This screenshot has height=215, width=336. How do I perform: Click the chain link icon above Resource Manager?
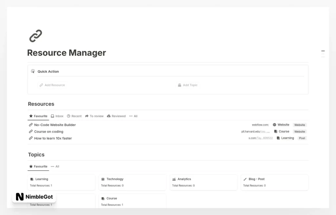click(36, 35)
